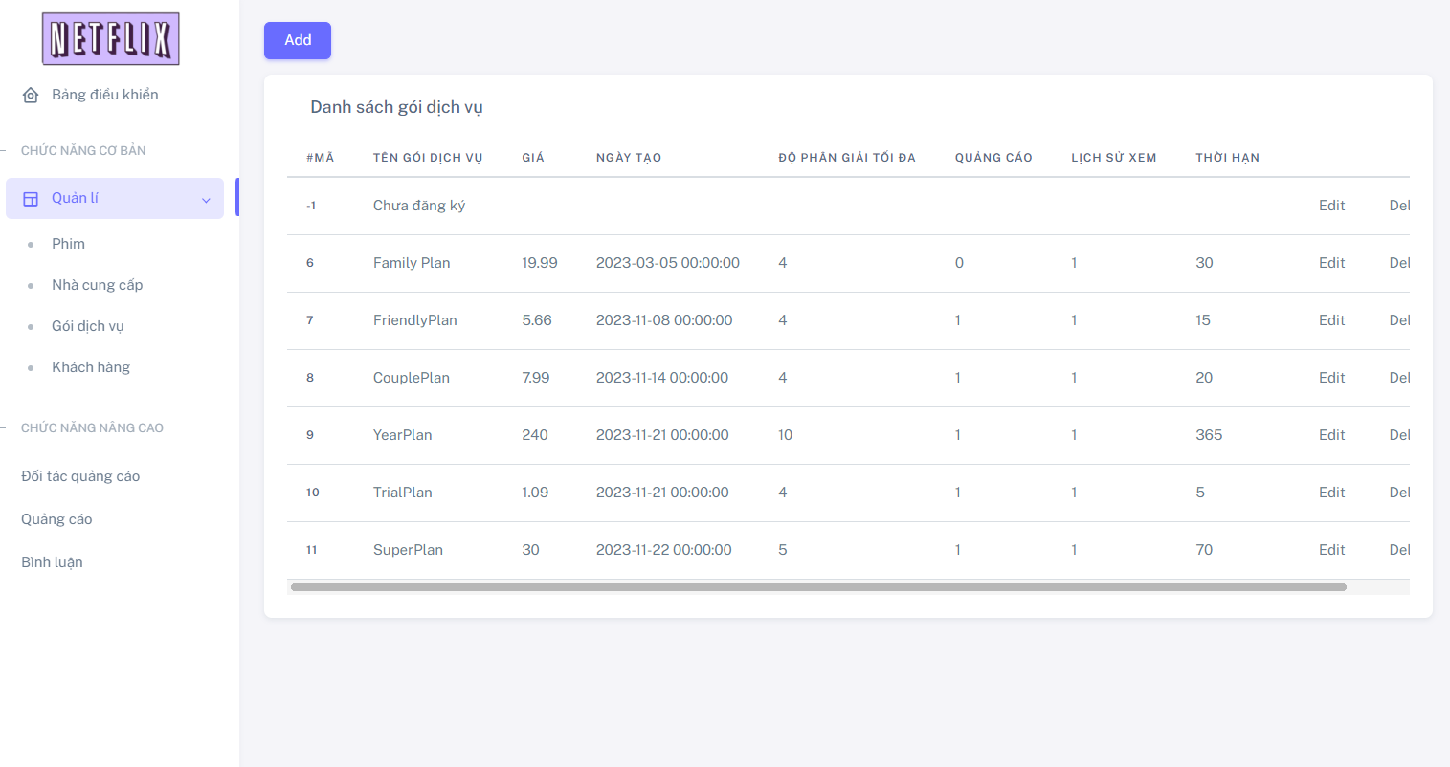Open Đối tác quảng cáo page
The image size is (1450, 767).
coord(80,476)
